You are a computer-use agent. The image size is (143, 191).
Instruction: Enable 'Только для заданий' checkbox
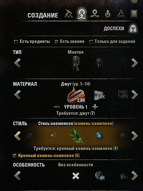pos(91,42)
